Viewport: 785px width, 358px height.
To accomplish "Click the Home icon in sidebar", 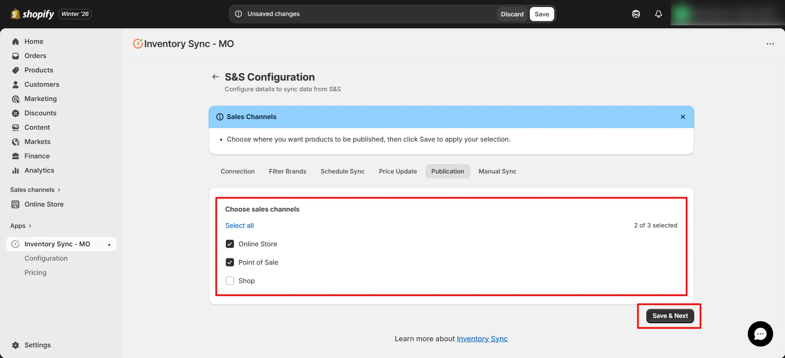I will pos(16,41).
